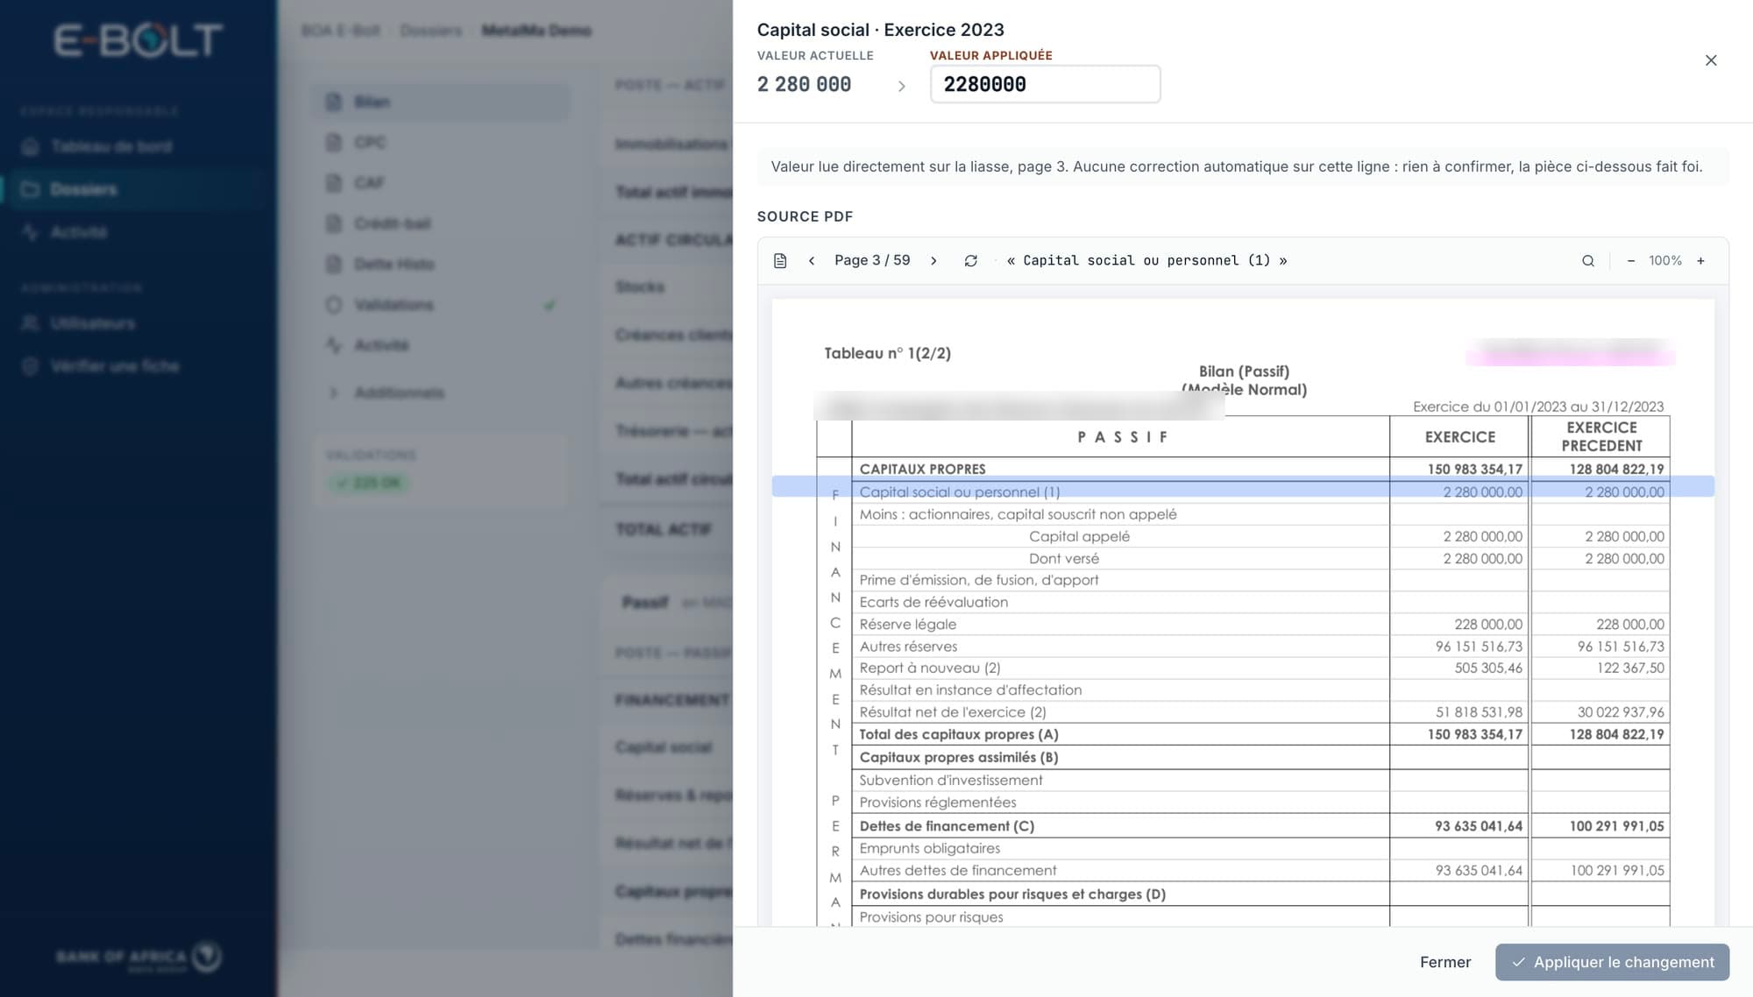Click the Fermer button

tap(1444, 962)
